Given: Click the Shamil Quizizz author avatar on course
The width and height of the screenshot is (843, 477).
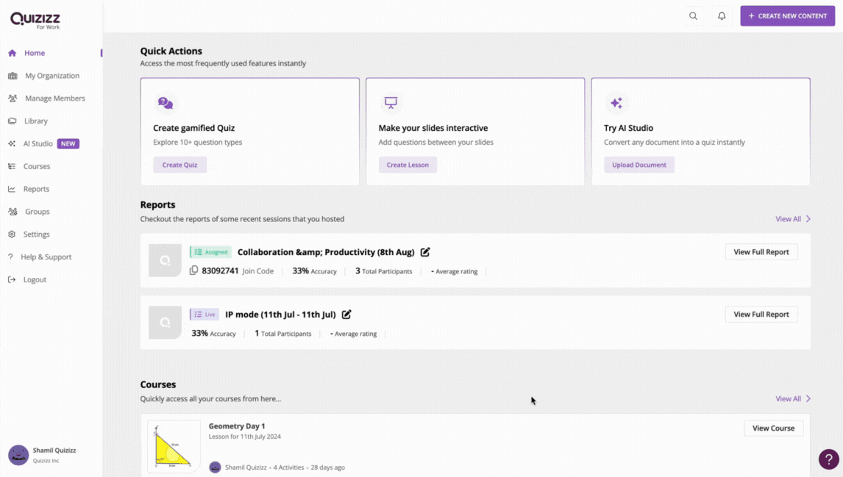Looking at the screenshot, I should tap(215, 467).
